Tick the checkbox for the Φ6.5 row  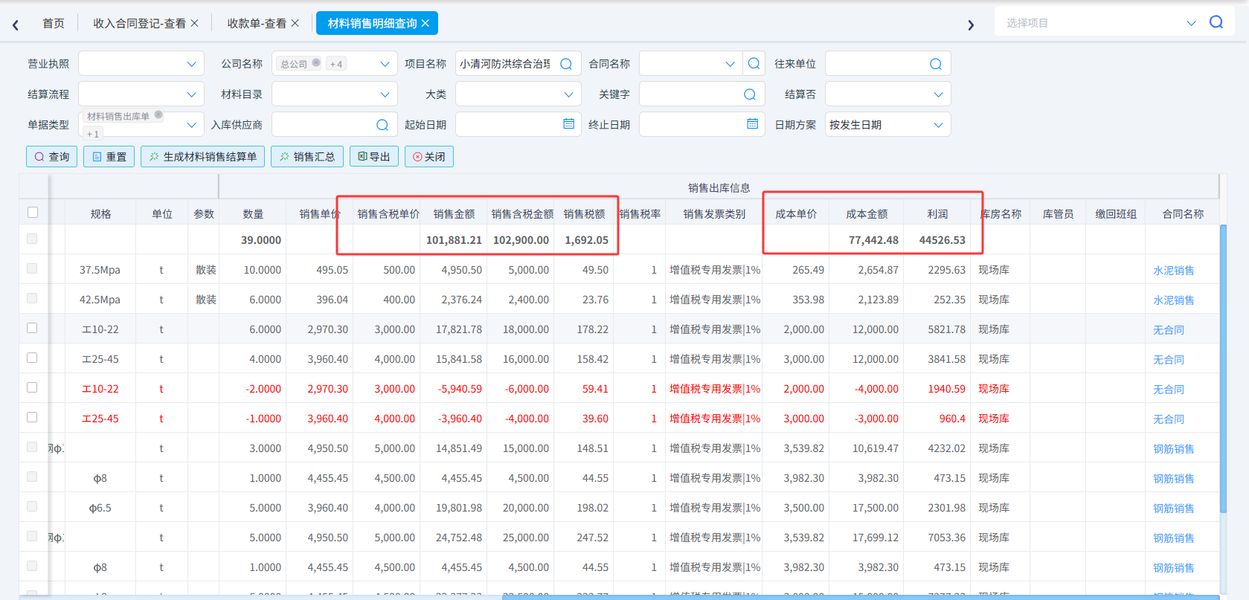click(32, 506)
